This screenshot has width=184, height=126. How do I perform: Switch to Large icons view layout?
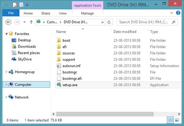pyautogui.click(x=177, y=120)
